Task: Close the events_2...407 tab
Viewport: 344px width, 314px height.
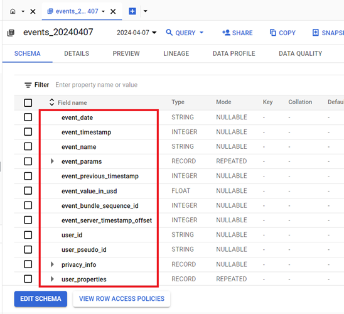Action: [113, 11]
